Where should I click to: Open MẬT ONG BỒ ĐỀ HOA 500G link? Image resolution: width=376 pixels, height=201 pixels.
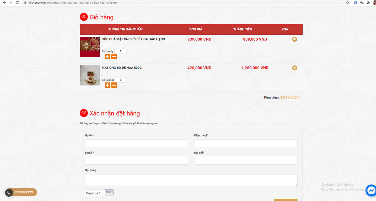(x=122, y=68)
